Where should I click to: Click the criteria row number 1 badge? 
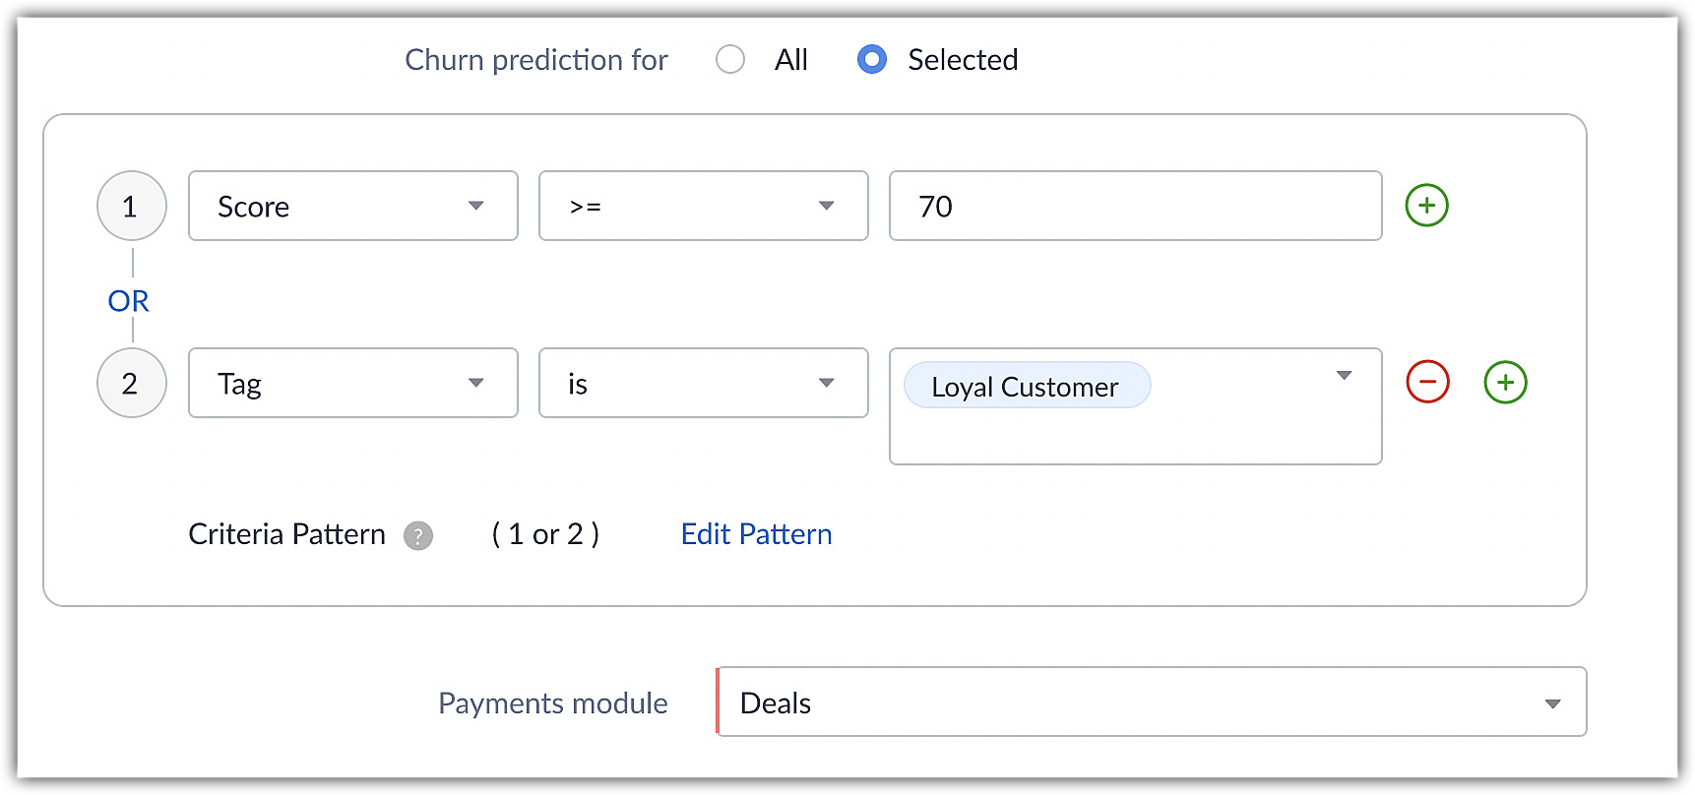(x=131, y=206)
